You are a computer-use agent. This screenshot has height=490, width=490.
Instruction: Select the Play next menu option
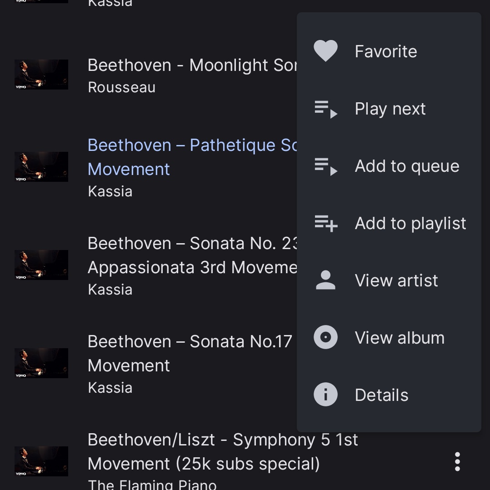(x=390, y=108)
